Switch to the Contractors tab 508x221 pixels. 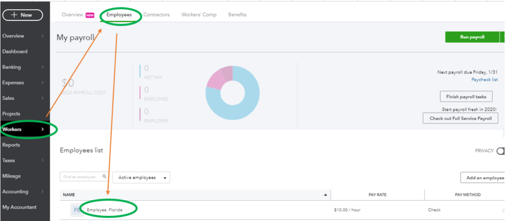157,15
